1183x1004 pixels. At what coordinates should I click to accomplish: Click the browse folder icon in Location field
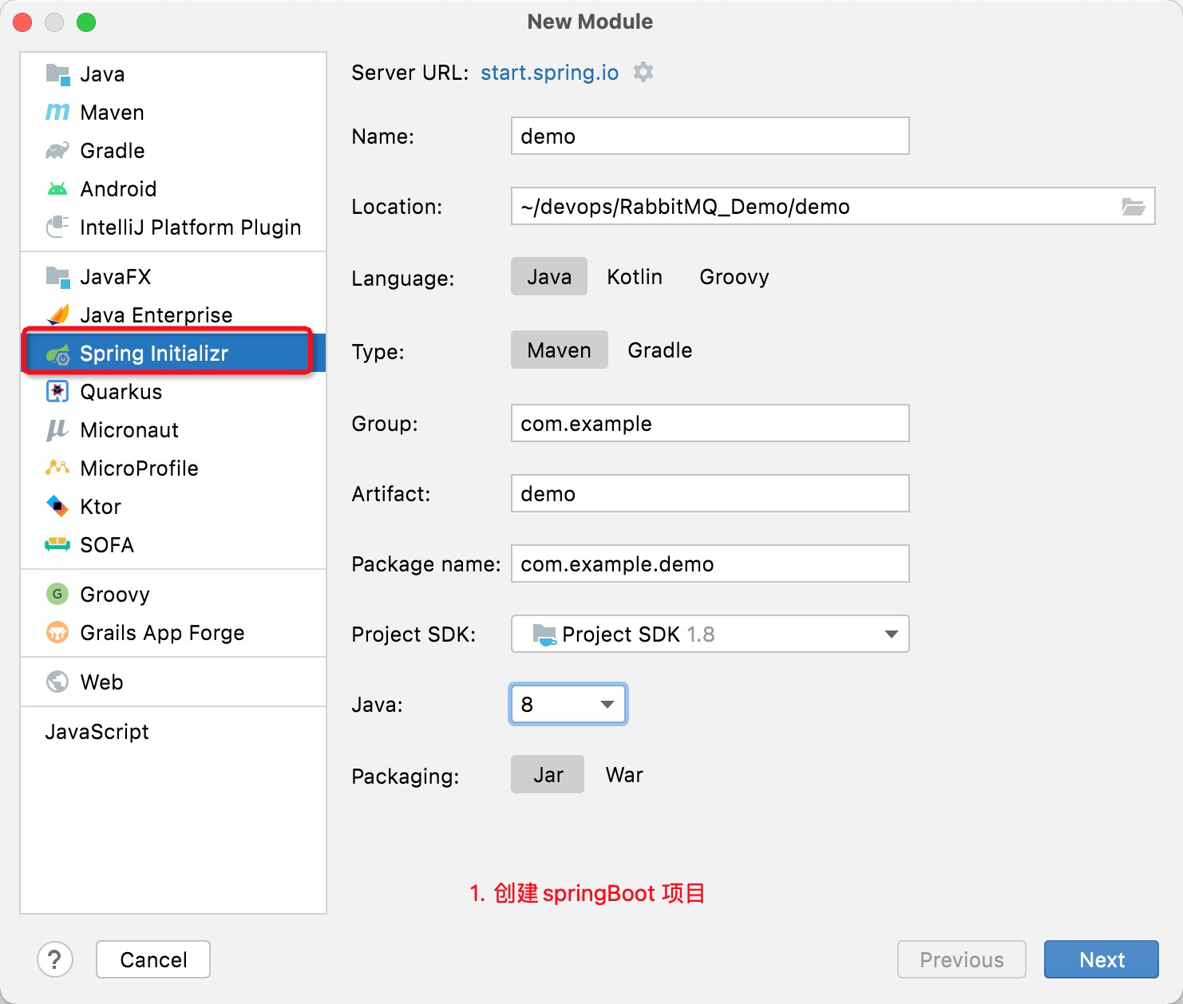[x=1134, y=207]
